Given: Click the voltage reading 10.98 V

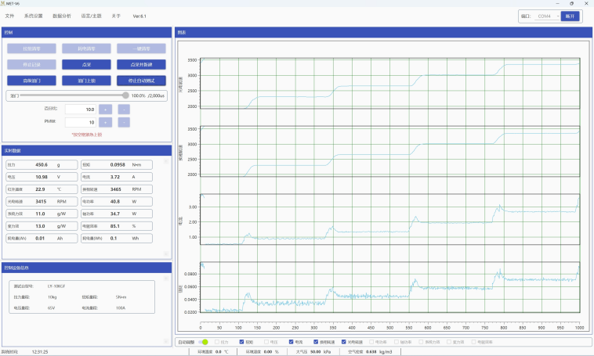Looking at the screenshot, I should (x=42, y=177).
